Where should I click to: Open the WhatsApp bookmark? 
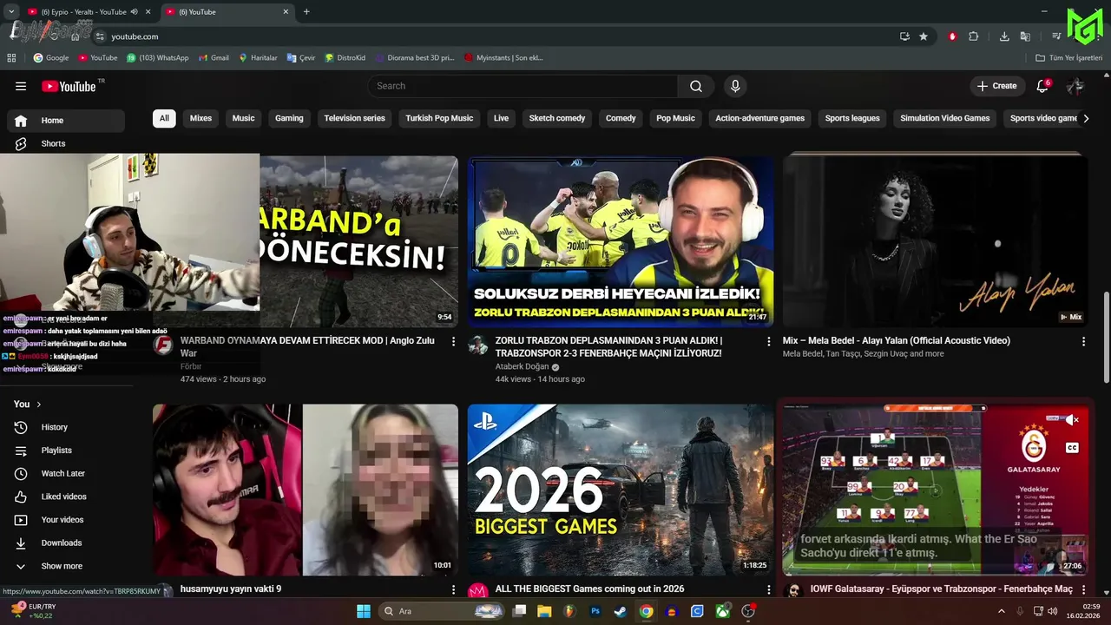(157, 58)
